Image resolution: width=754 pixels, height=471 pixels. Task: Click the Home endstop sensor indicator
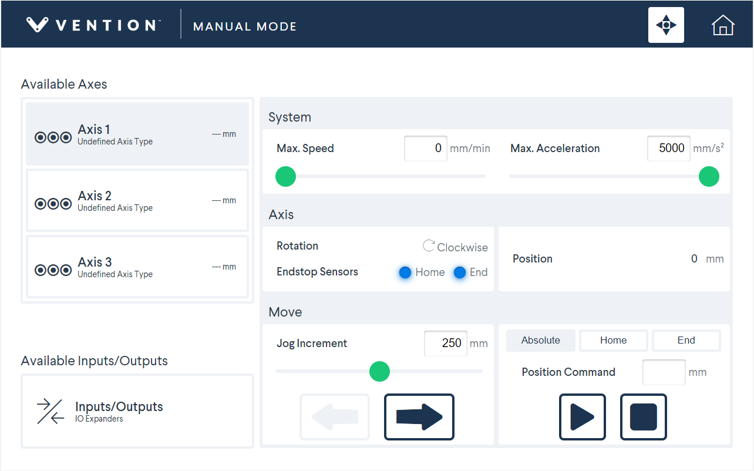(405, 272)
